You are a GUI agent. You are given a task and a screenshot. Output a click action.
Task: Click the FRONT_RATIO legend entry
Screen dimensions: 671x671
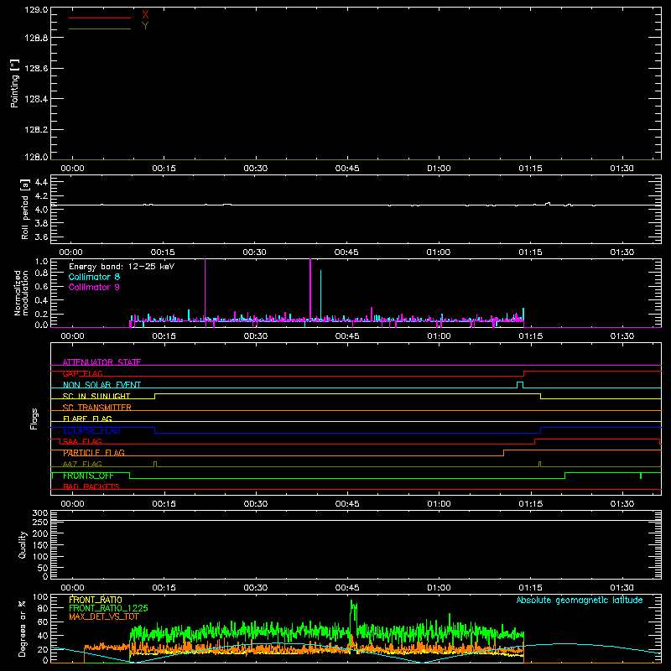coord(96,600)
